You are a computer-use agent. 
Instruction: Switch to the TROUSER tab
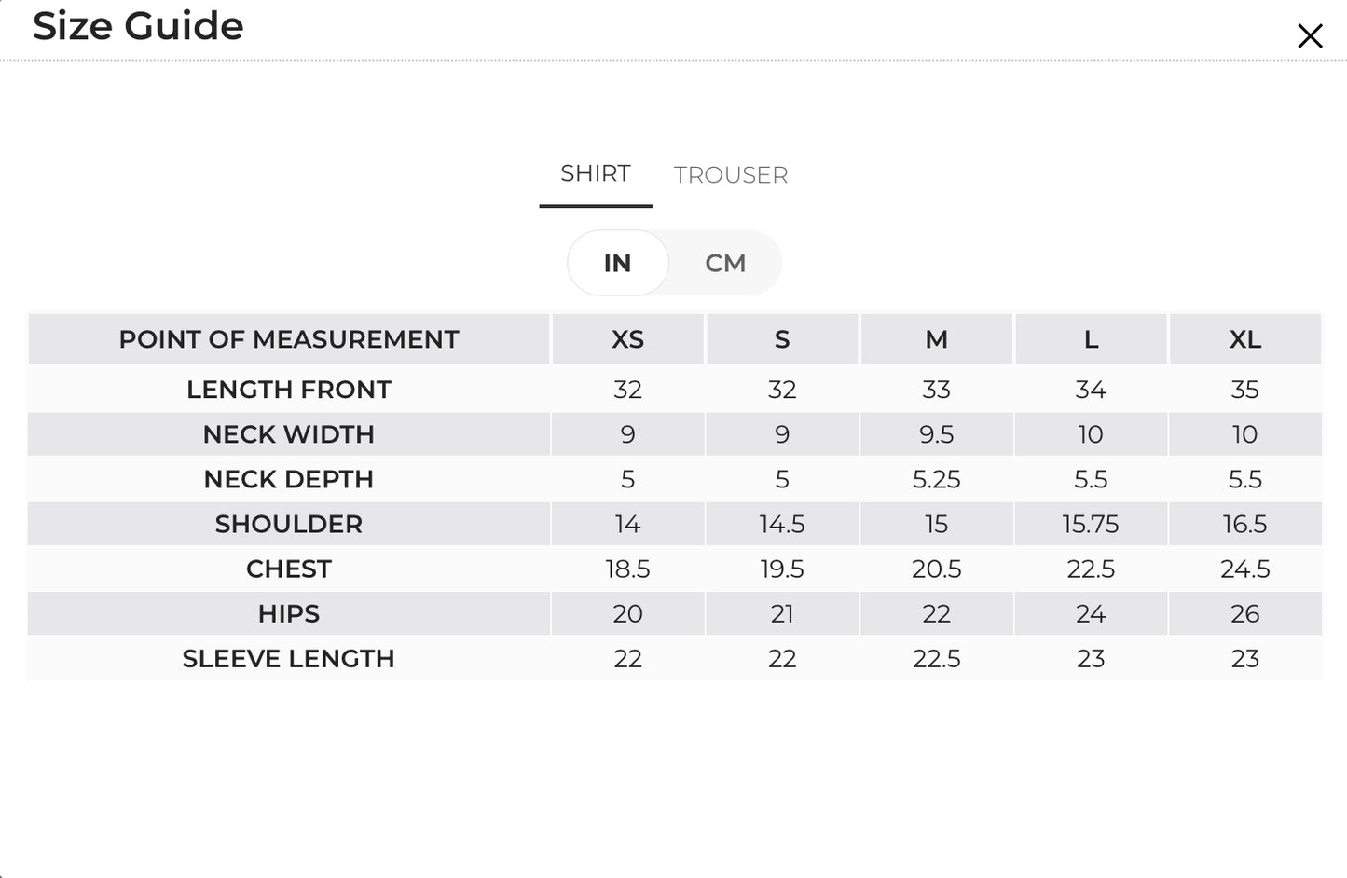(731, 175)
